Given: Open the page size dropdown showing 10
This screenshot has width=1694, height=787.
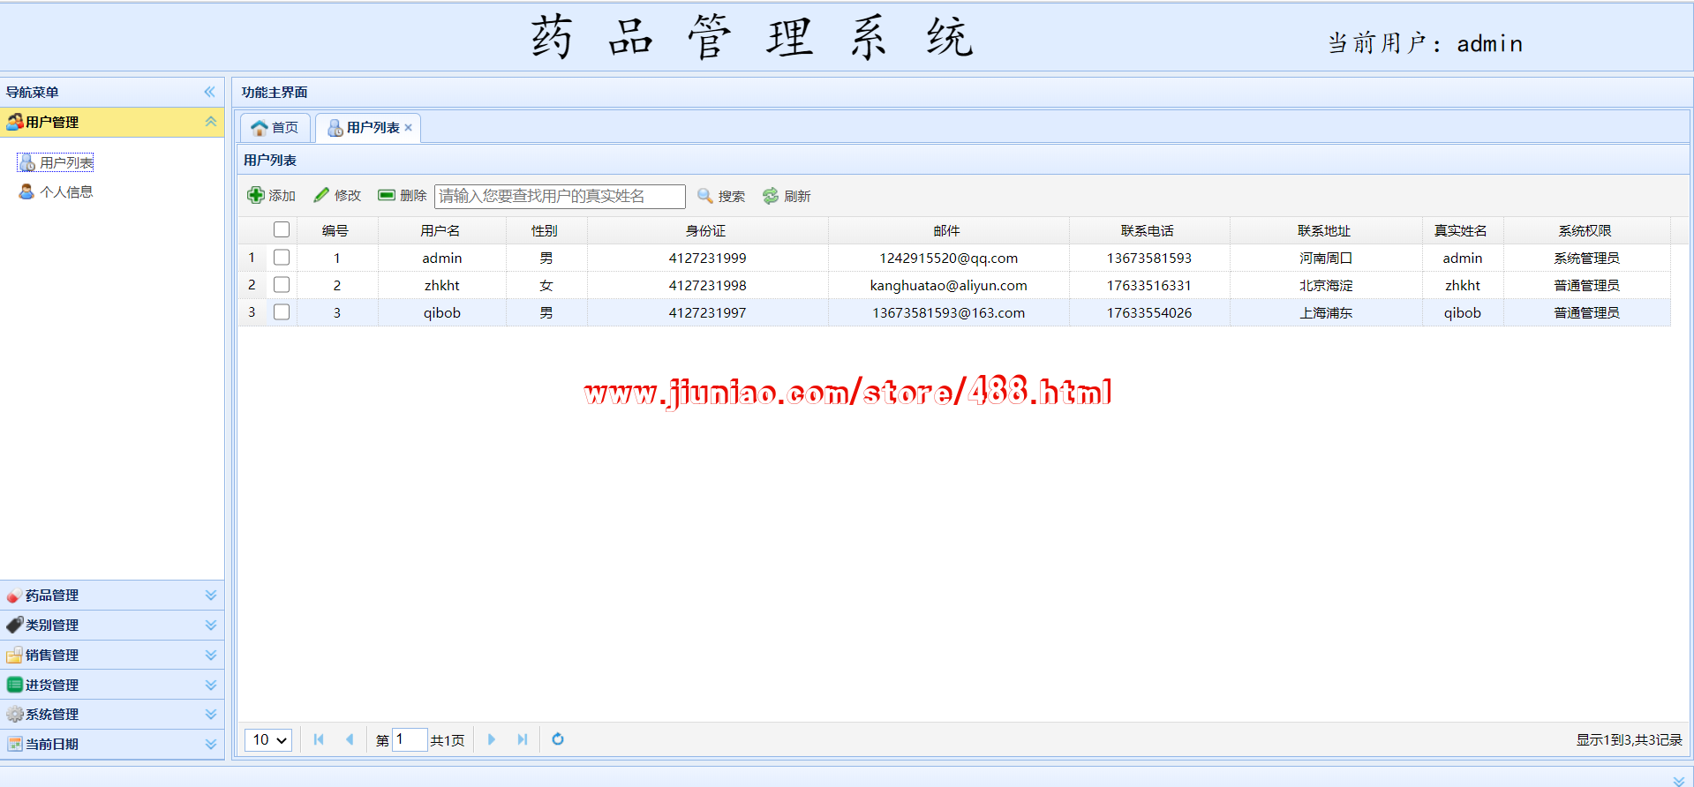Looking at the screenshot, I should (x=268, y=739).
